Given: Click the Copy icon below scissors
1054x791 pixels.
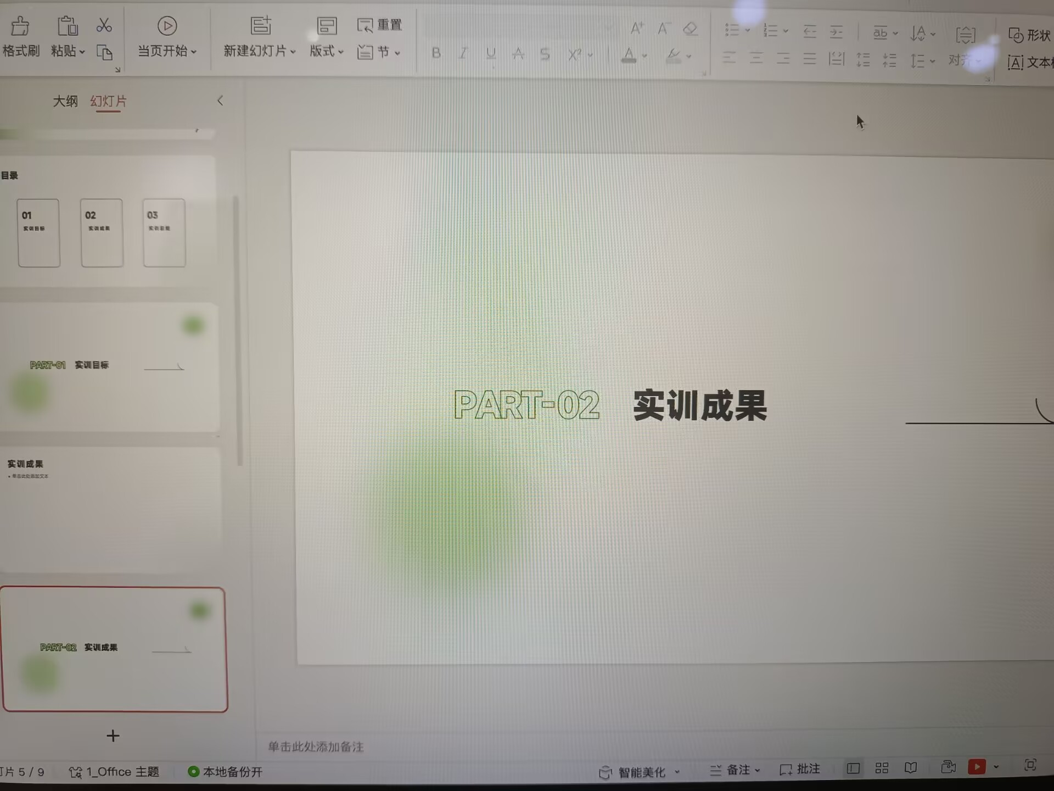Looking at the screenshot, I should [x=104, y=53].
